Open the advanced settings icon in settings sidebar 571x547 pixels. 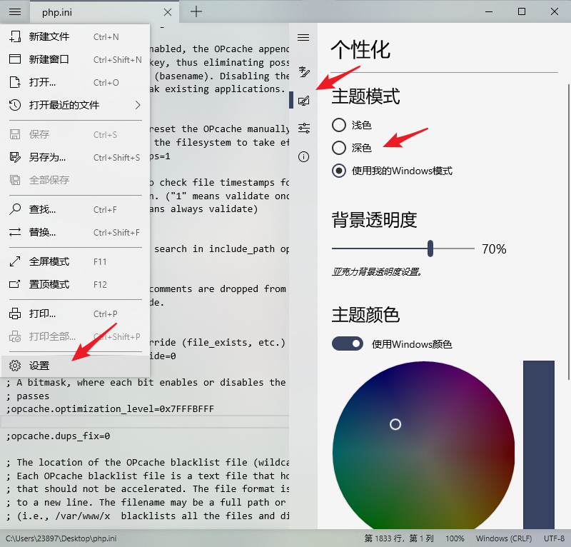click(x=303, y=128)
